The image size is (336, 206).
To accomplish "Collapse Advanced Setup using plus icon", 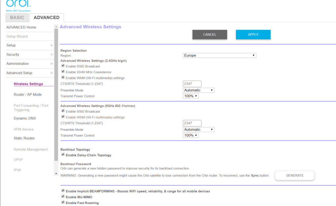I will [x=52, y=73].
